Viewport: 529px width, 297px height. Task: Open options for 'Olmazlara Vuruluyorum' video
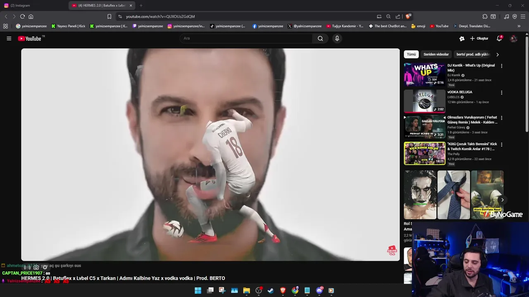[x=502, y=118]
